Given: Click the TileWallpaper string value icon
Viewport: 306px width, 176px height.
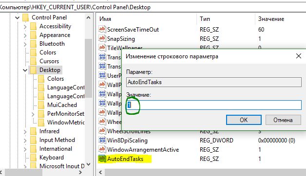Looking at the screenshot, I should [x=102, y=48].
